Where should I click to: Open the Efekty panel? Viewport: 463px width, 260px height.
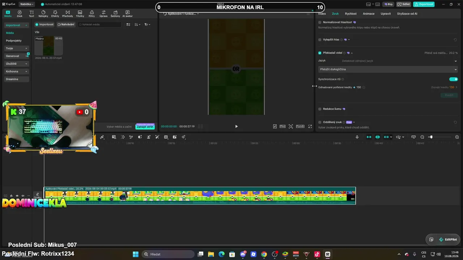(55, 14)
